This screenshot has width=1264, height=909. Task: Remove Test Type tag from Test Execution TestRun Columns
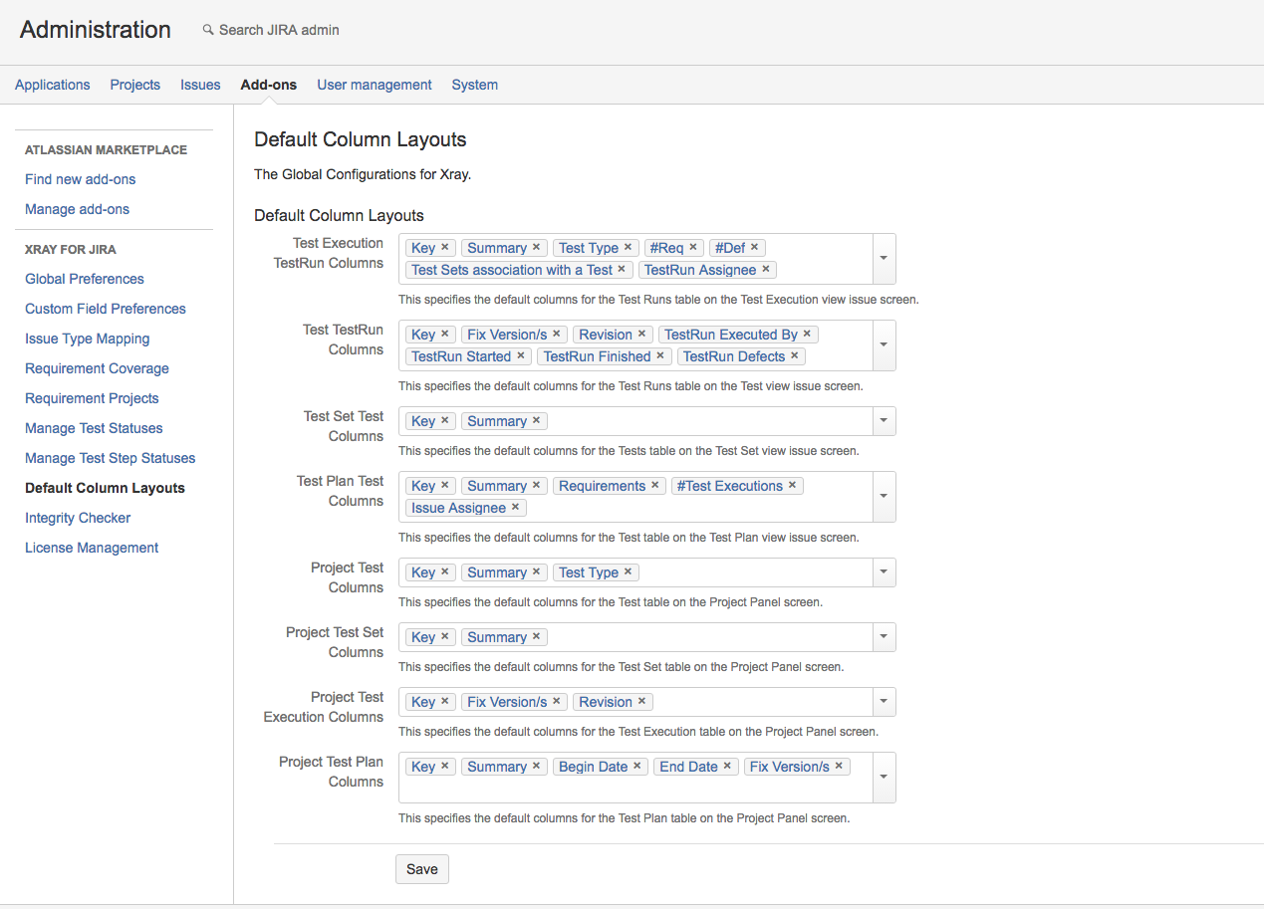click(x=628, y=247)
